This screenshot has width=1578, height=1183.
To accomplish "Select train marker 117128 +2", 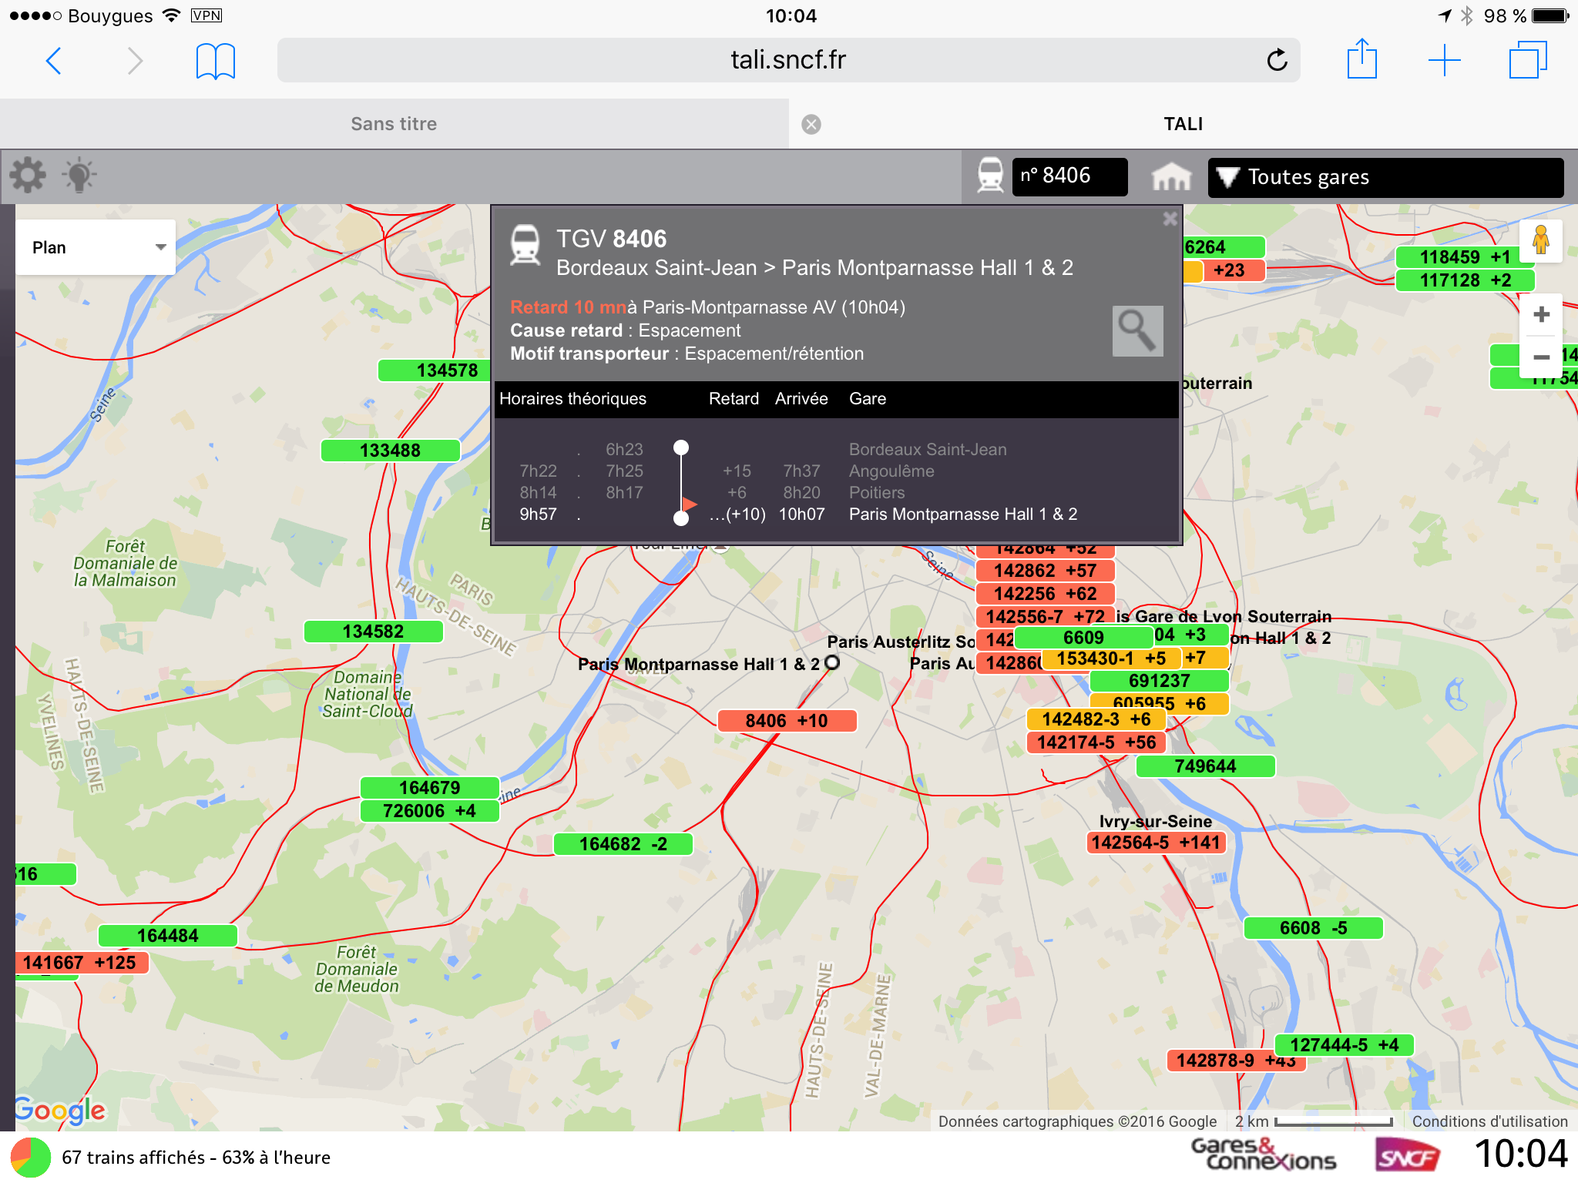I will click(1465, 280).
